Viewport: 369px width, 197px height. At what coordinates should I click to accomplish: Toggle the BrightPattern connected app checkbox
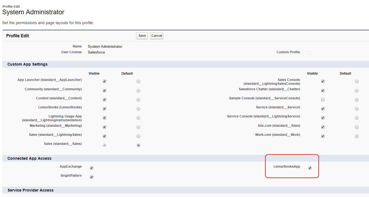pos(92,177)
